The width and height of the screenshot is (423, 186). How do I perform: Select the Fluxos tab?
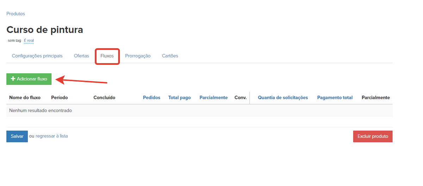click(107, 56)
